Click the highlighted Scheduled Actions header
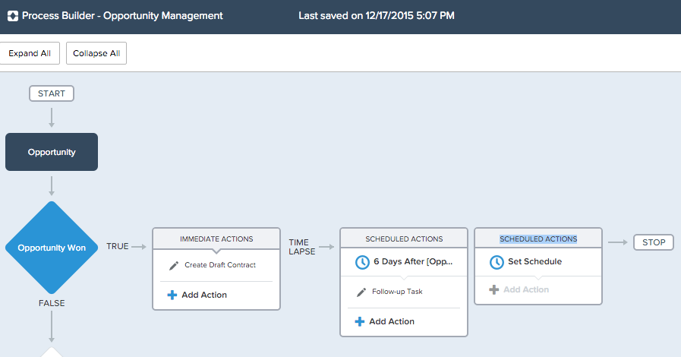Screen dimensions: 681x357 coord(538,239)
